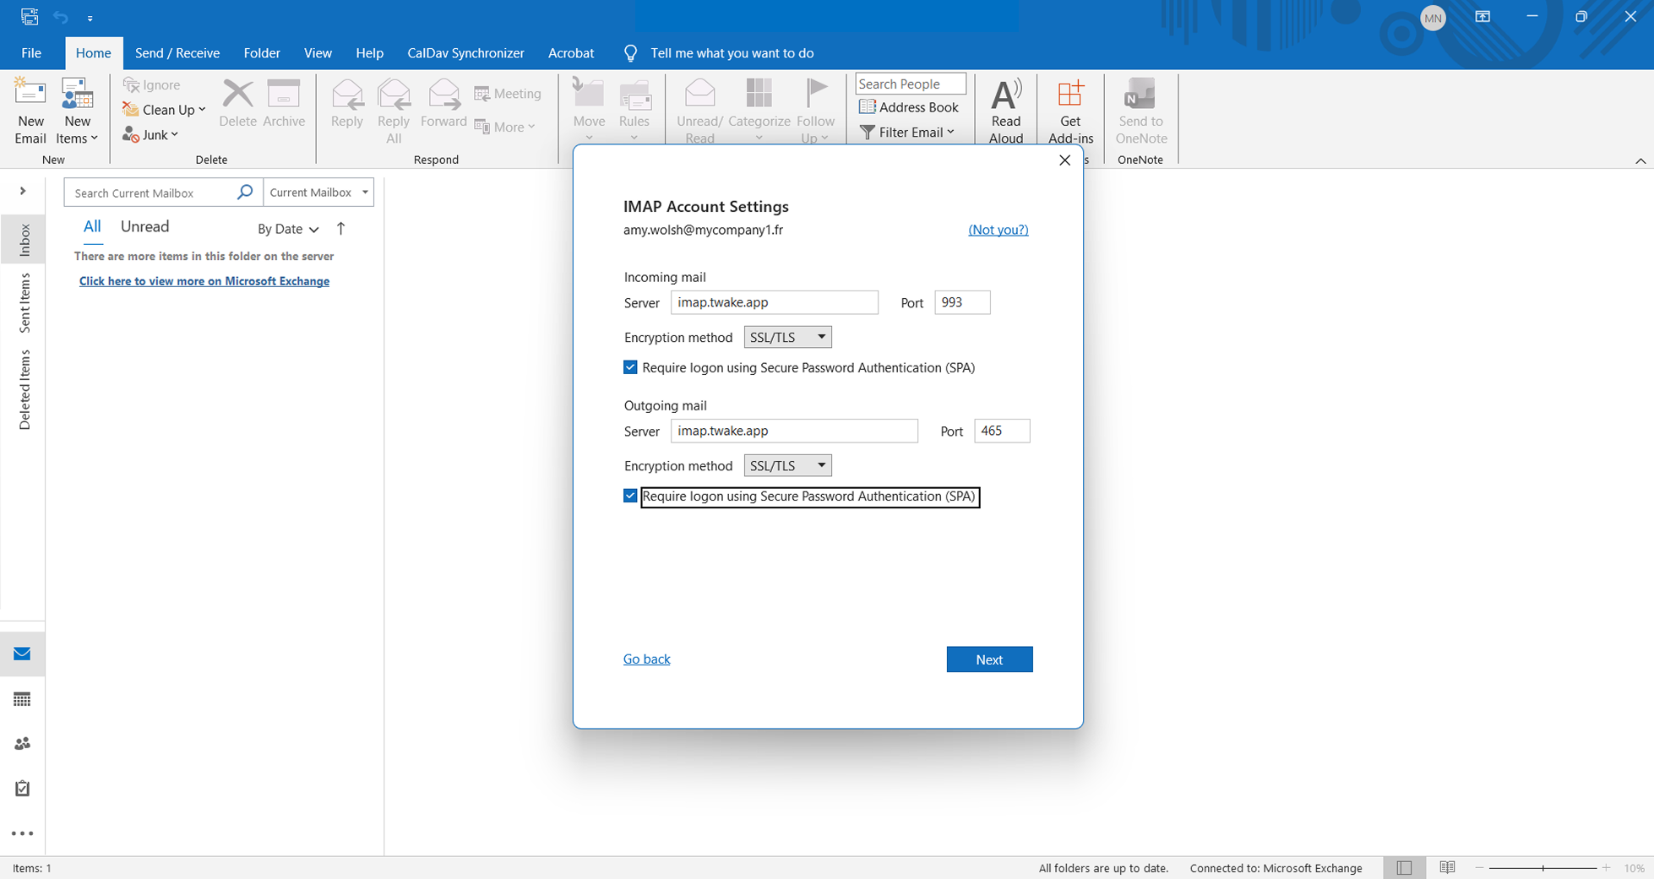The image size is (1654, 879).
Task: Click link to view more on Microsoft Exchange
Action: [204, 281]
